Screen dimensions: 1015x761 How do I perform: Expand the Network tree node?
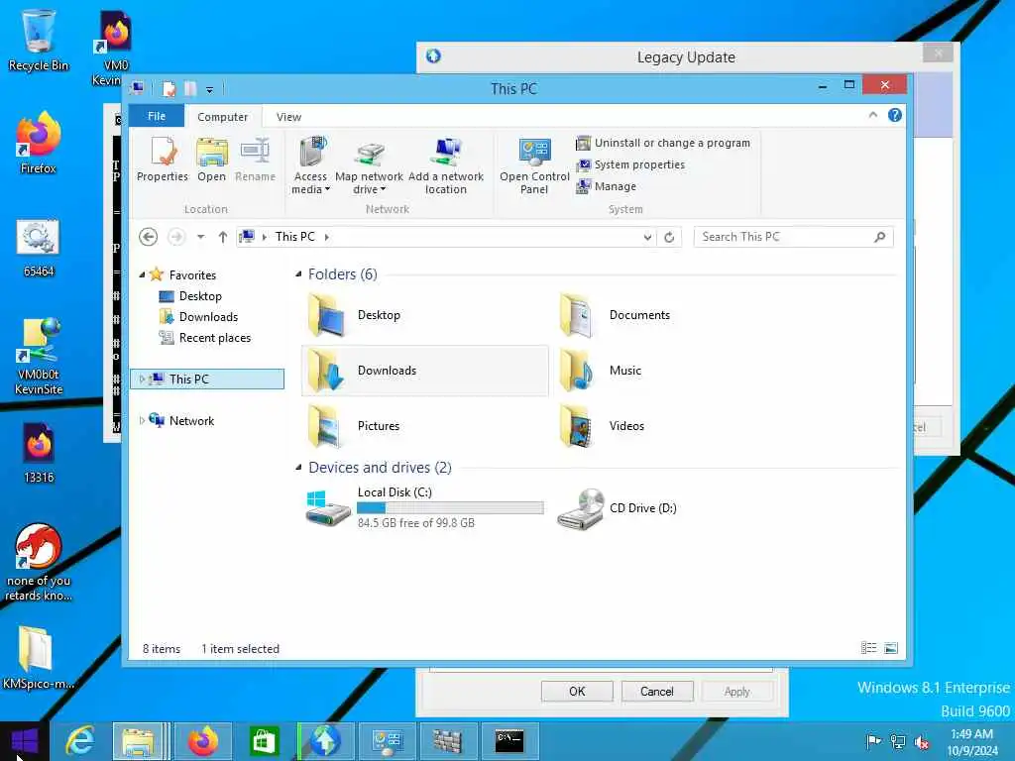pyautogui.click(x=142, y=420)
